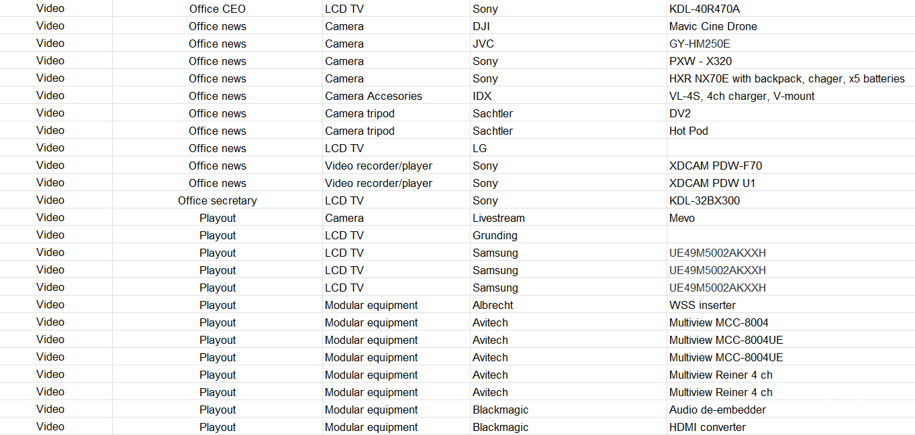915x435 pixels.
Task: Click the Mevo camera model cell
Action: tap(682, 218)
